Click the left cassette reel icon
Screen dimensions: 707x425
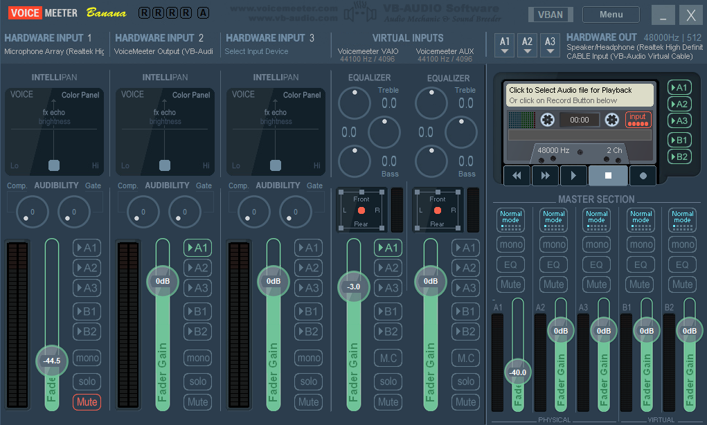point(547,120)
